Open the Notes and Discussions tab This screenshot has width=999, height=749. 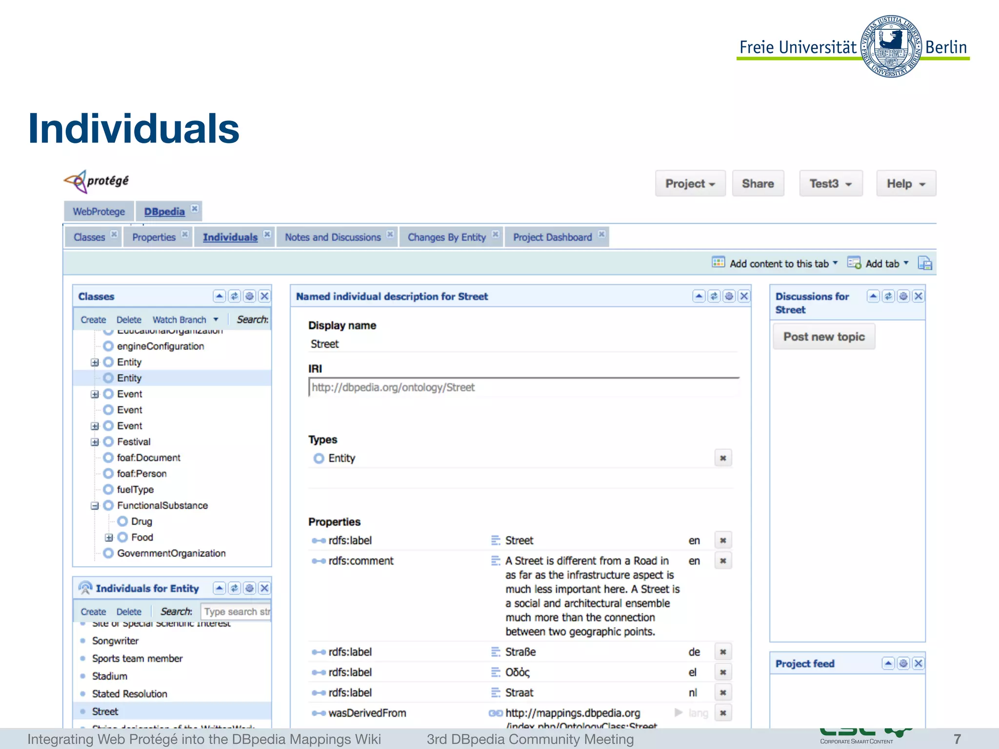(333, 237)
